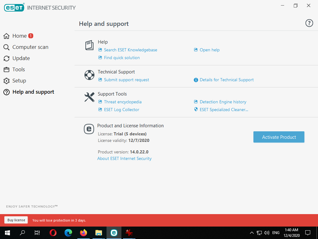The width and height of the screenshot is (318, 239).
Task: Open the help question mark icon beside the page heading
Action: point(309,23)
